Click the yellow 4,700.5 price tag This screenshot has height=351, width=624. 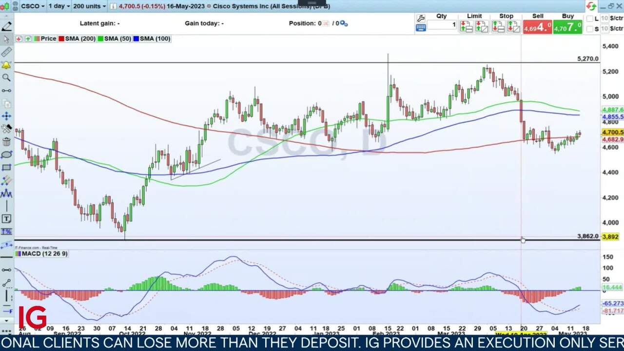click(x=613, y=132)
